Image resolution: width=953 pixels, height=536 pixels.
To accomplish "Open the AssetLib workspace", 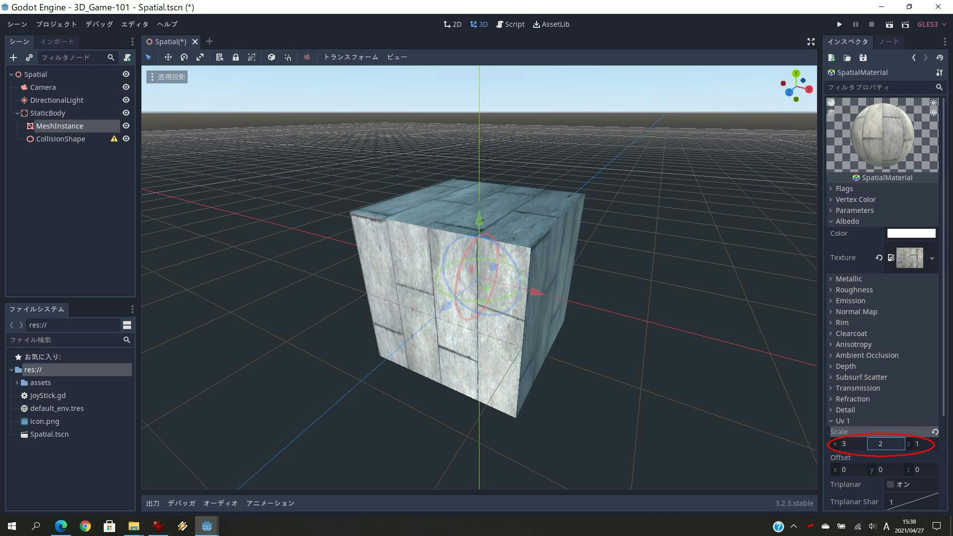I will [x=551, y=24].
